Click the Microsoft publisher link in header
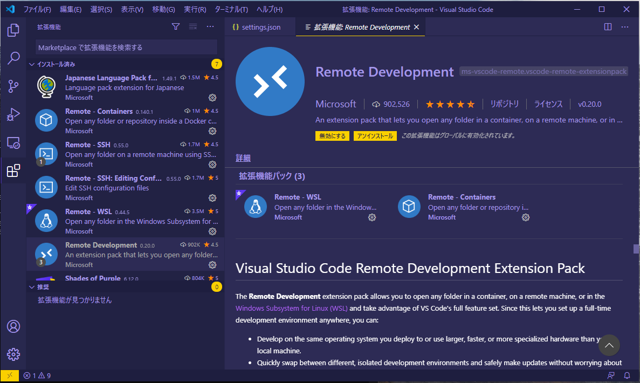 pos(335,104)
